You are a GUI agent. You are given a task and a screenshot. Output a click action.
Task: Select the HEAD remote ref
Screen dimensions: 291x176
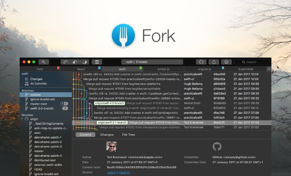38,169
